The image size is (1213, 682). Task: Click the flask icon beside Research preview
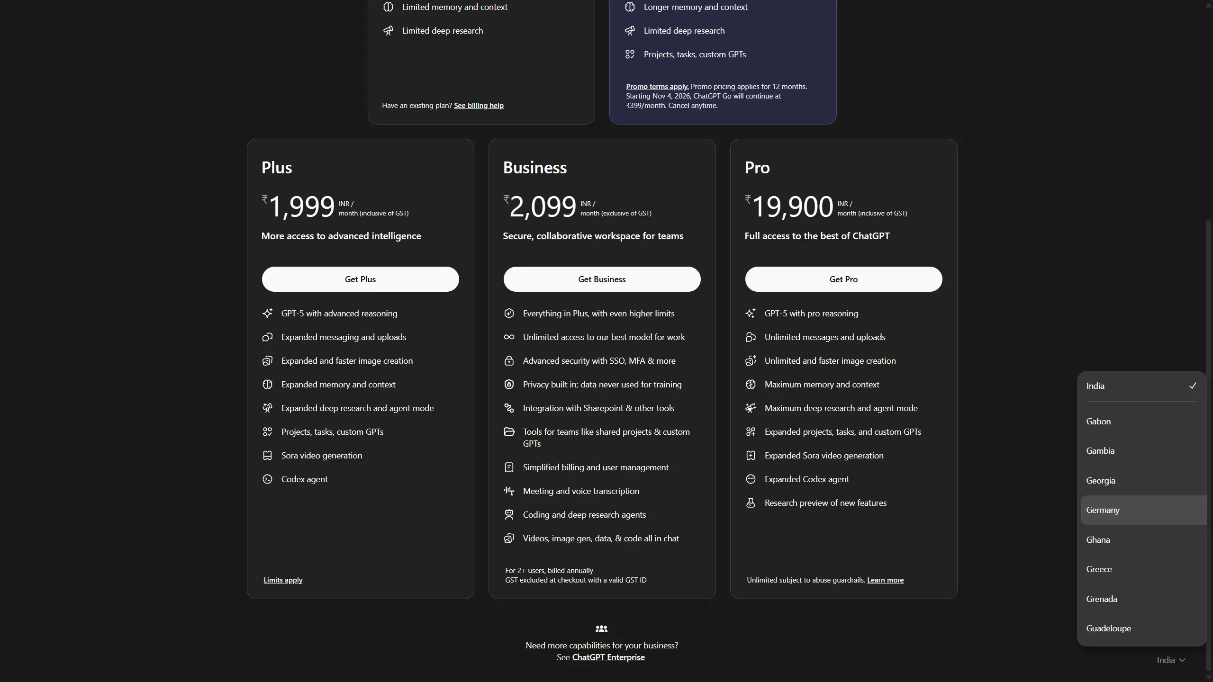tap(751, 503)
